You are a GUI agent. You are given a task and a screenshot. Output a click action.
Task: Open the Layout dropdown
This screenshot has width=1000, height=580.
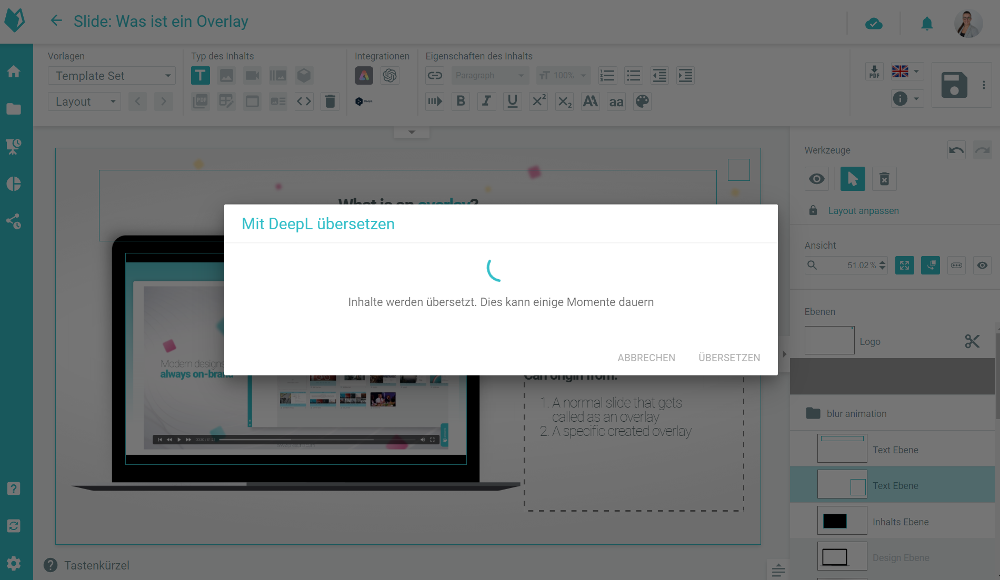pyautogui.click(x=84, y=101)
